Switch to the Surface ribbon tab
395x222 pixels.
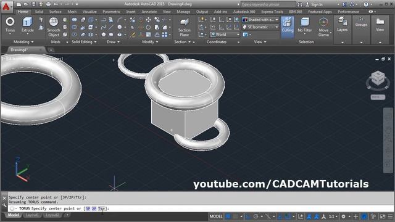tap(55, 12)
